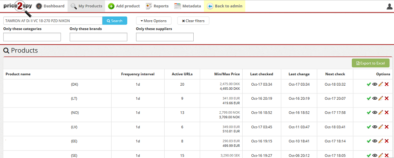Viewport: 394px width, 158px height.
Task: Click the blue Search button
Action: [x=115, y=21]
